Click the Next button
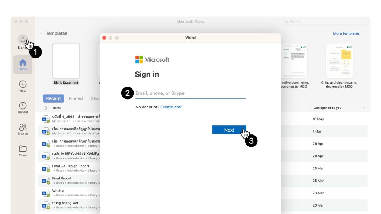 pos(229,130)
